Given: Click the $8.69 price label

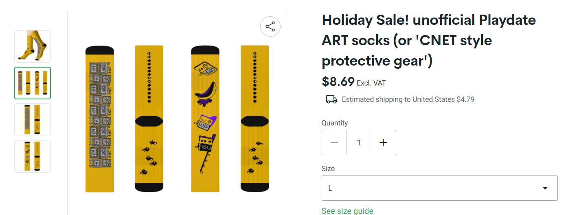Looking at the screenshot, I should (x=338, y=82).
